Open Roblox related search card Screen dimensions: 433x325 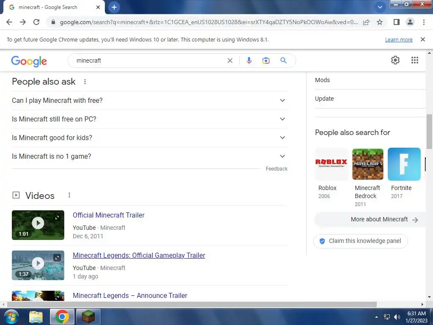[x=332, y=174]
